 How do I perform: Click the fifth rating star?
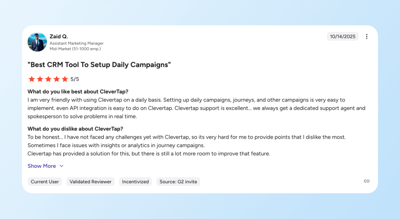point(65,79)
